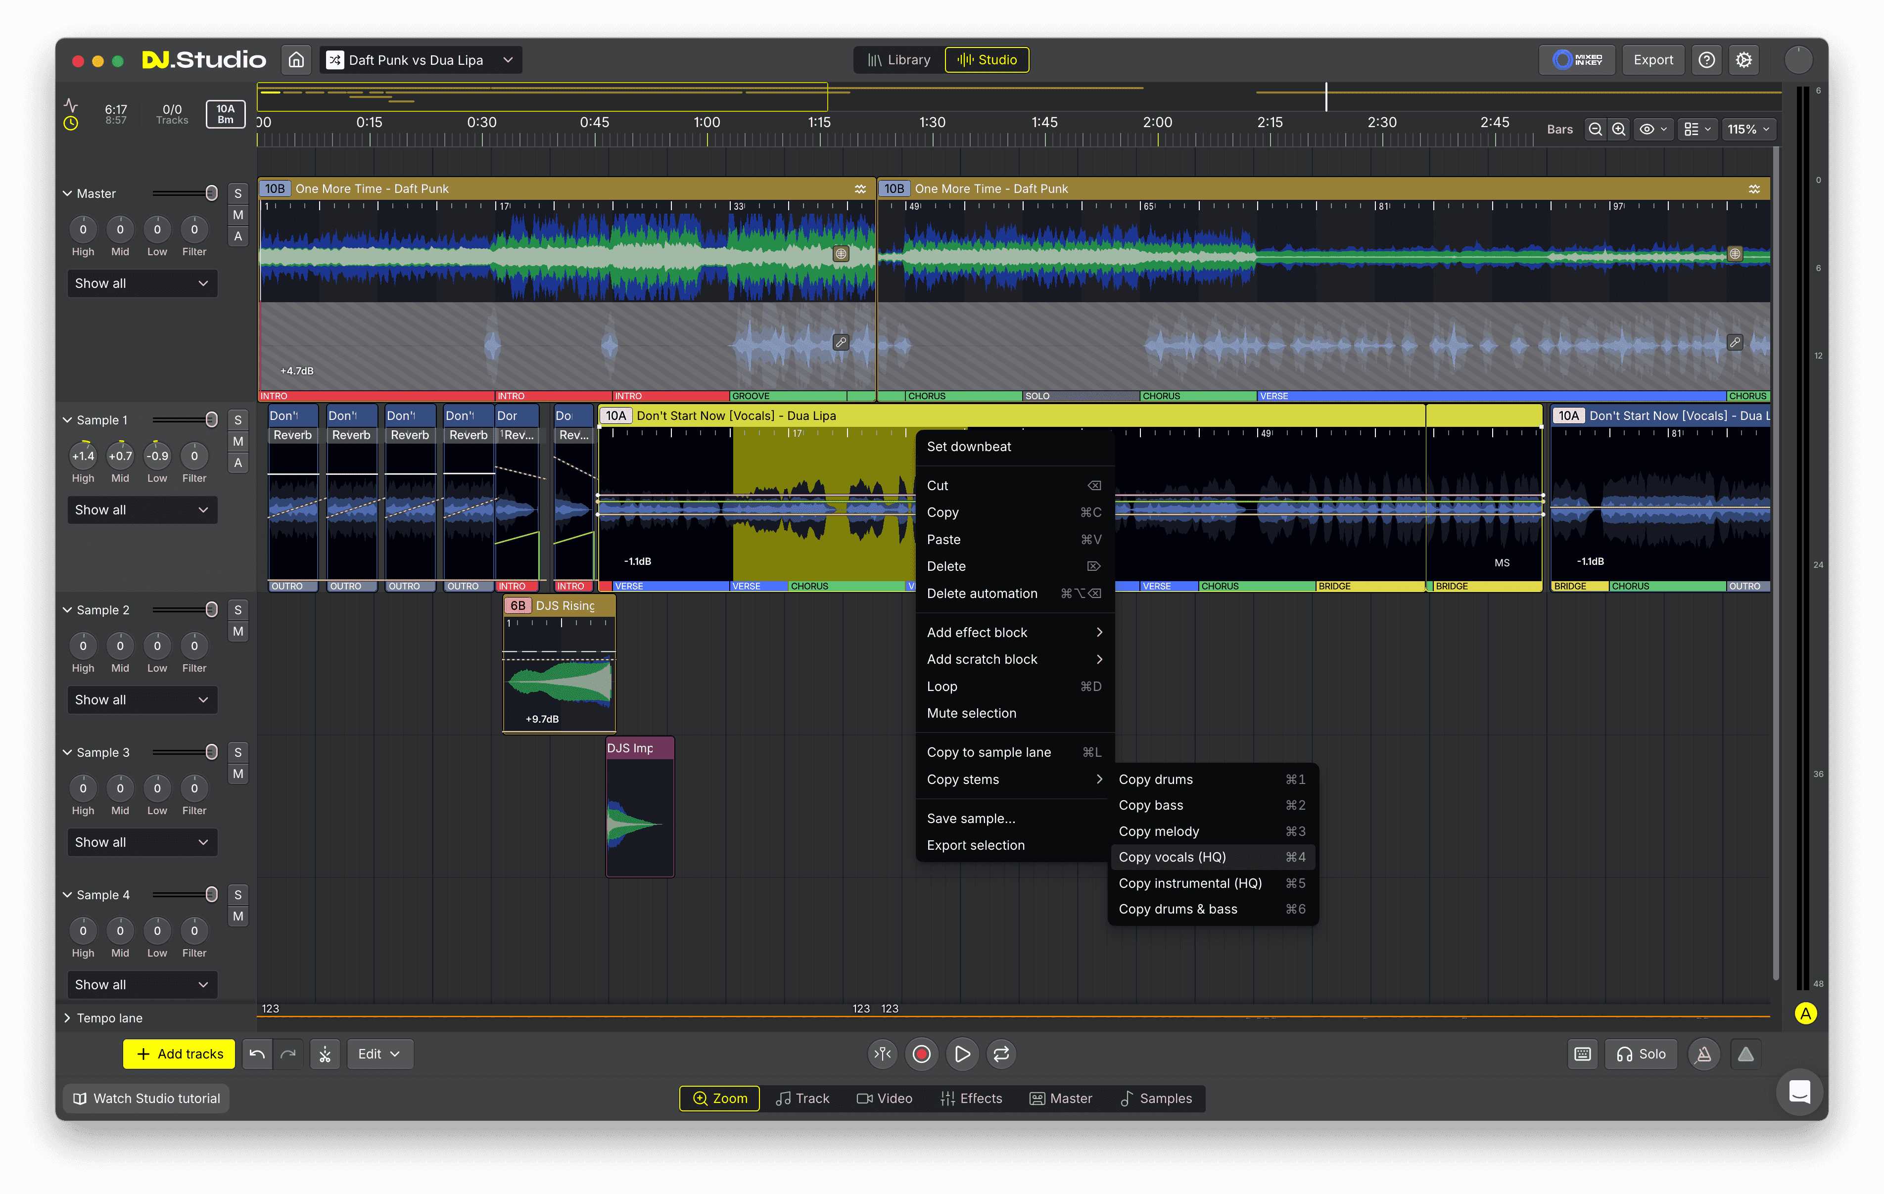Select the split scissors tool
This screenshot has width=1884, height=1194.
325,1054
